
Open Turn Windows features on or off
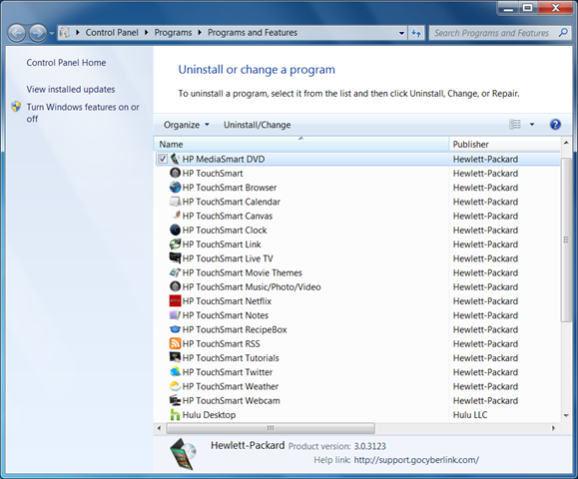point(83,113)
